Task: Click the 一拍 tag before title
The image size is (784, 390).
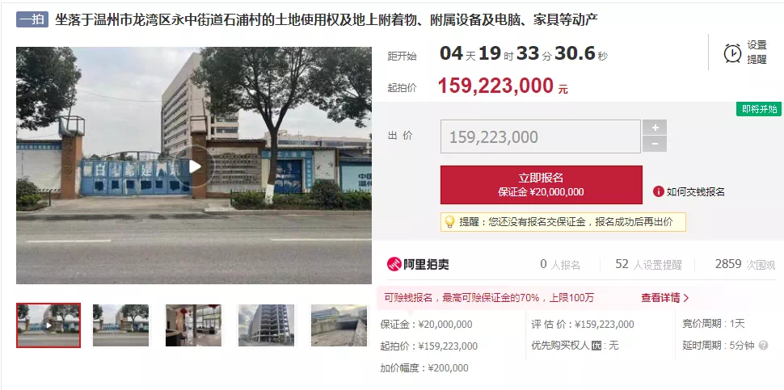Action: [32, 20]
